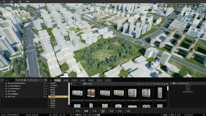
Task: Remove ScenePathArea_2 using its X icon
Action: (x=46, y=86)
